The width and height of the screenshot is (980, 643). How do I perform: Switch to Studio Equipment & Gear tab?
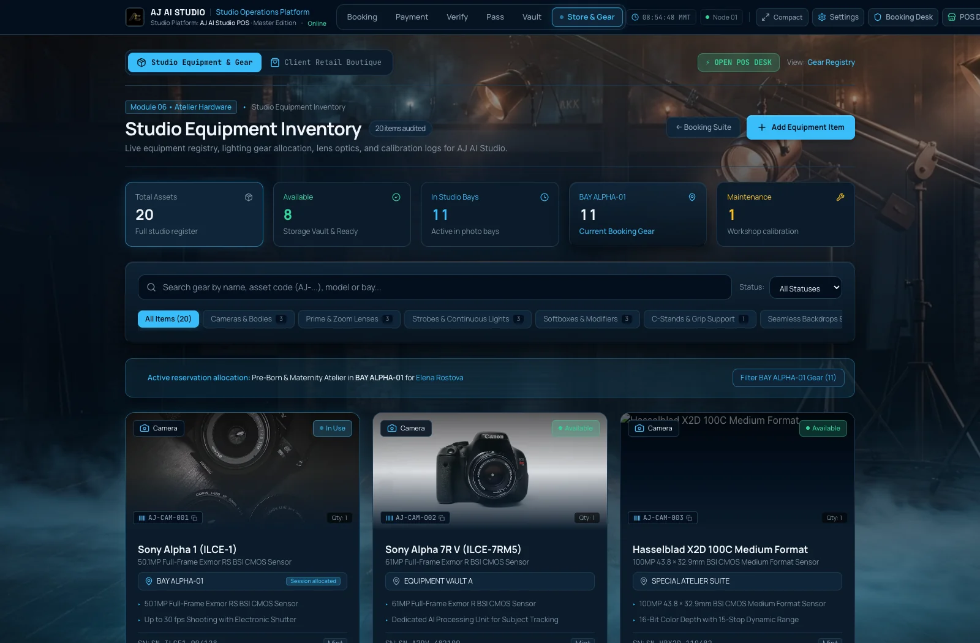tap(195, 62)
